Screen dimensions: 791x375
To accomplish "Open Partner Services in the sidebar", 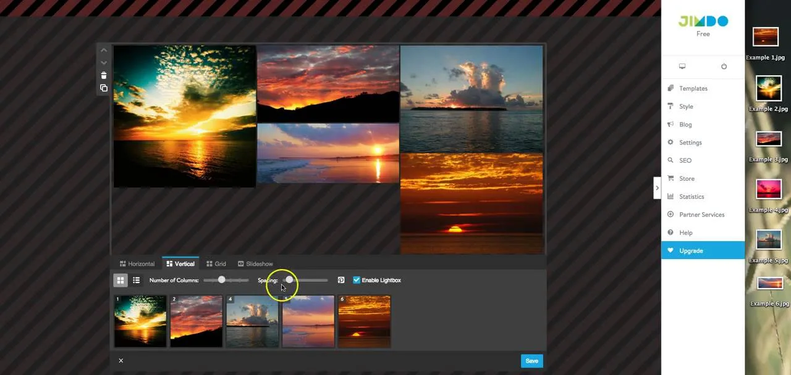I will click(x=703, y=215).
